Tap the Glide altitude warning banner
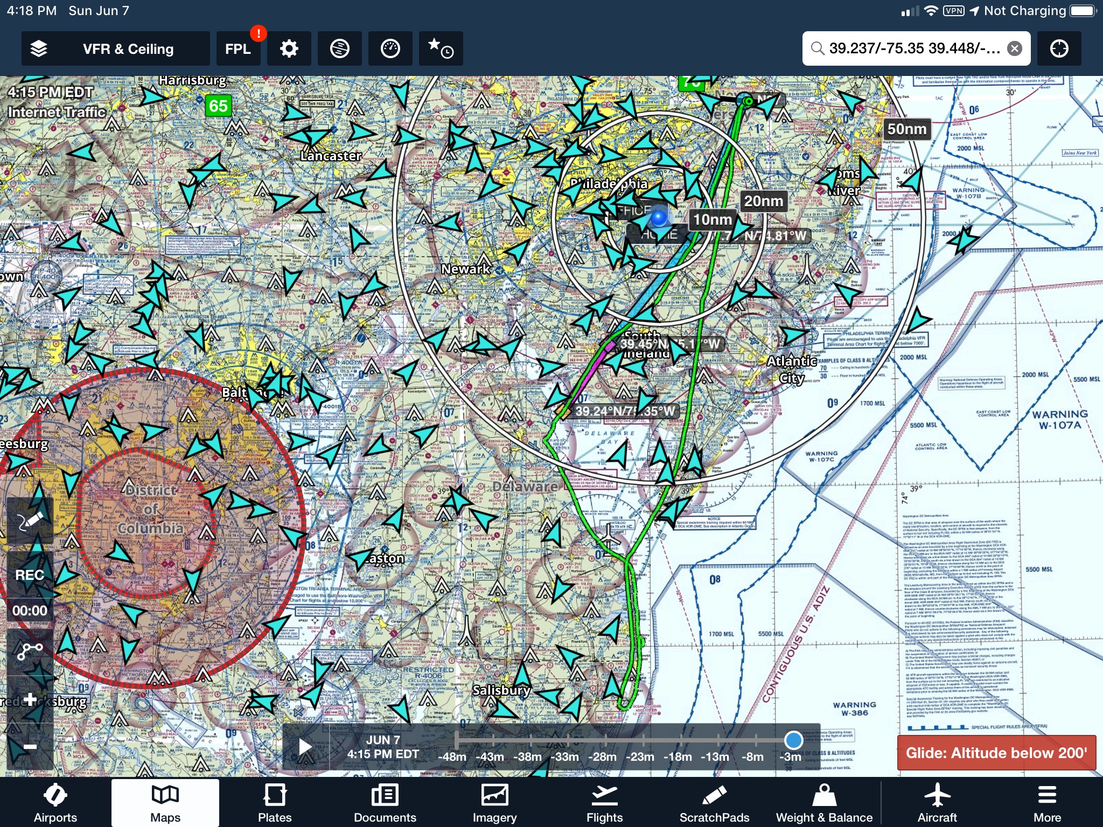Viewport: 1103px width, 827px height. pyautogui.click(x=996, y=753)
